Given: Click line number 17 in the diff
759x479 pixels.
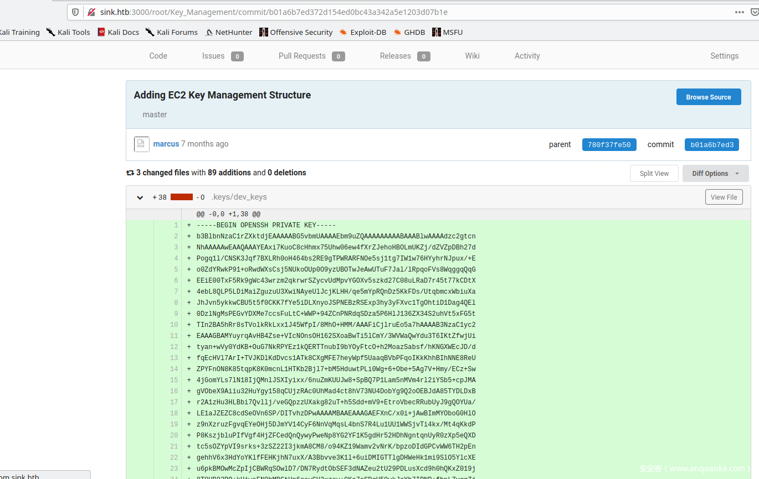Looking at the screenshot, I should pos(174,402).
